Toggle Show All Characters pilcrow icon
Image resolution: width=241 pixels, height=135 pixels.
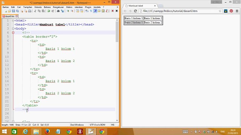[x=91, y=11]
